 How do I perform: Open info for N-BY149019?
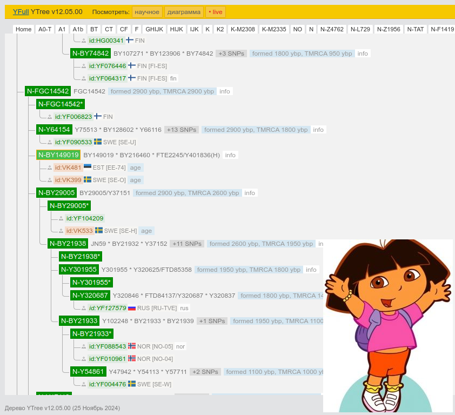[x=230, y=155]
